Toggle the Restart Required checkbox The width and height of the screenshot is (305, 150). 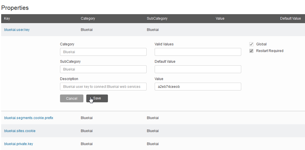tap(251, 51)
